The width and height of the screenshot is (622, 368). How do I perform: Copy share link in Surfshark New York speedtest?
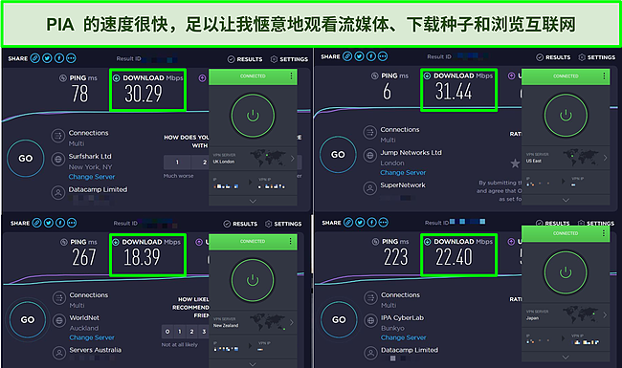coord(35,58)
